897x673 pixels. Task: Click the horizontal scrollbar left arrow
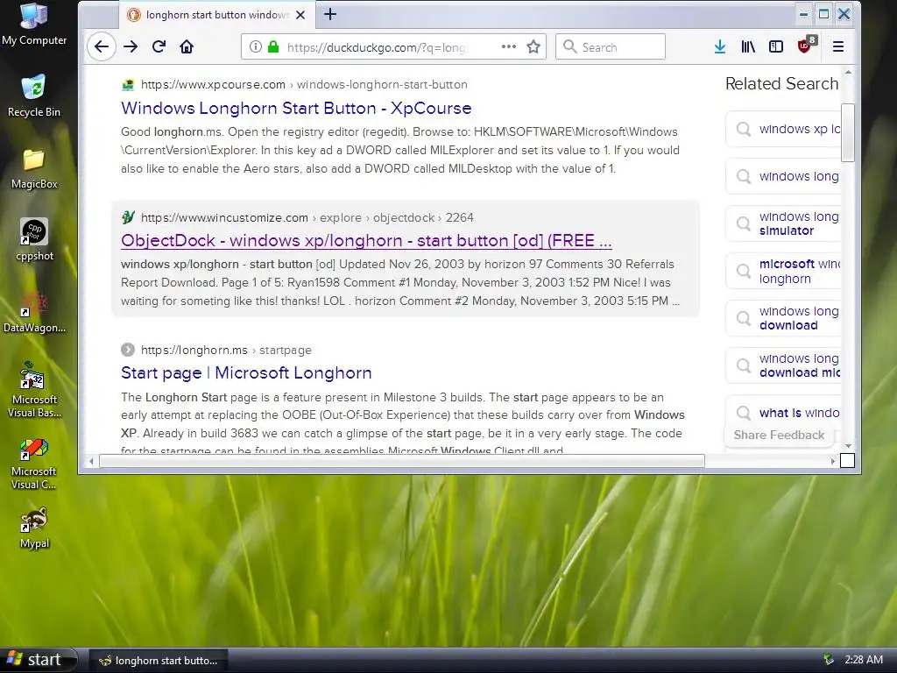(91, 461)
